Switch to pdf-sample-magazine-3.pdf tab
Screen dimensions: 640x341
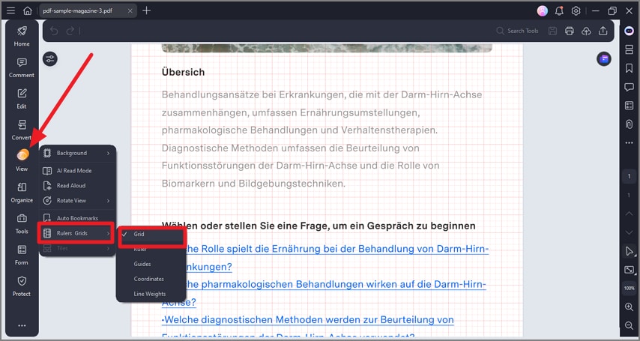(77, 11)
